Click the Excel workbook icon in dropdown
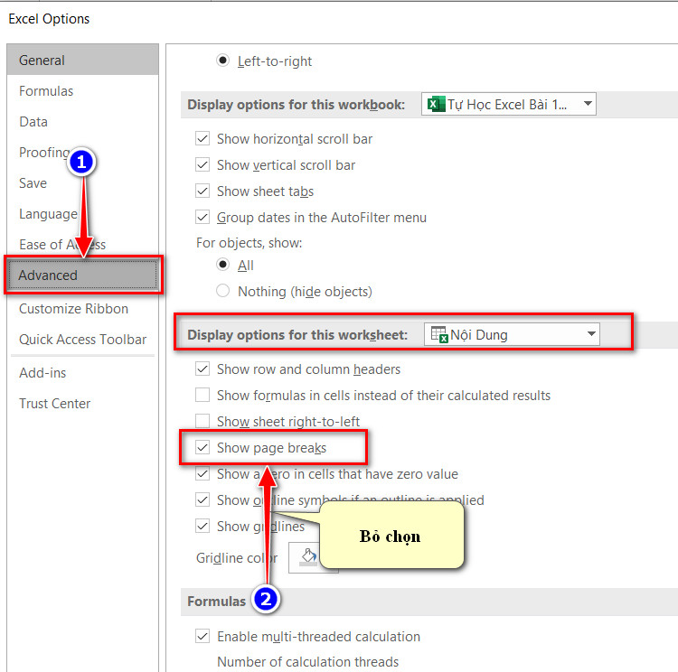 435,104
